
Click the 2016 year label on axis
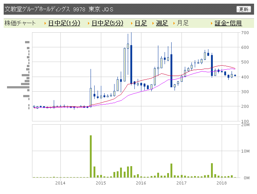pyautogui.click(x=141, y=183)
